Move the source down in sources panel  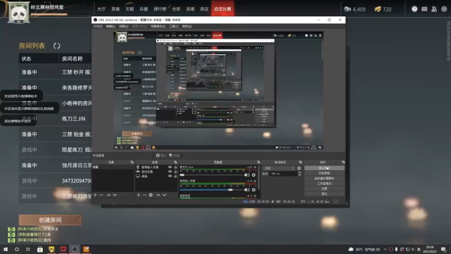pos(164,195)
